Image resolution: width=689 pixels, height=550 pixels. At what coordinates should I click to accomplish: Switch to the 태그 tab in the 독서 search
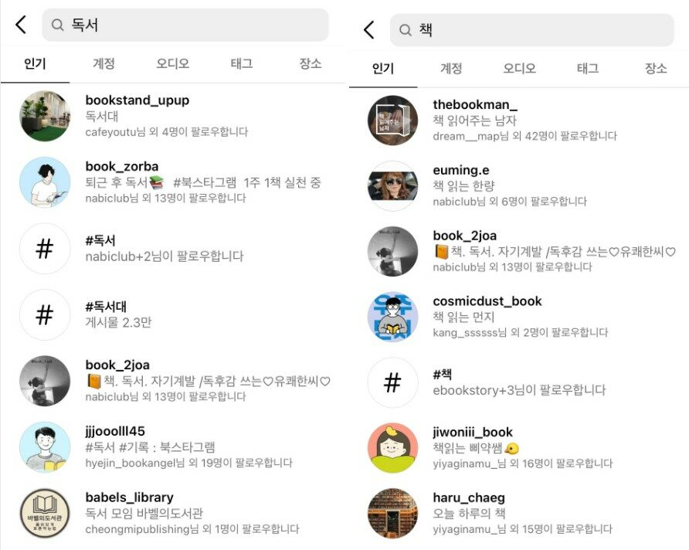242,63
